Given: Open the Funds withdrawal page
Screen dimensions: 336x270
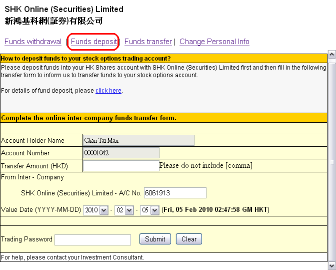Looking at the screenshot, I should coord(33,42).
